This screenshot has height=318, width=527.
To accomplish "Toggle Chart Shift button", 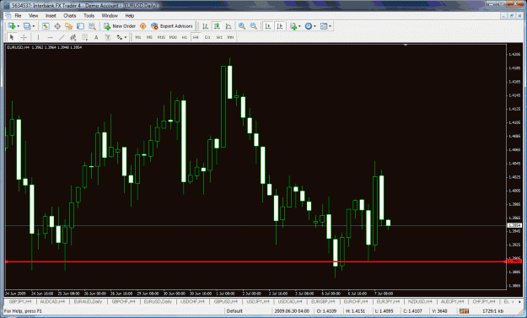I will (279, 26).
